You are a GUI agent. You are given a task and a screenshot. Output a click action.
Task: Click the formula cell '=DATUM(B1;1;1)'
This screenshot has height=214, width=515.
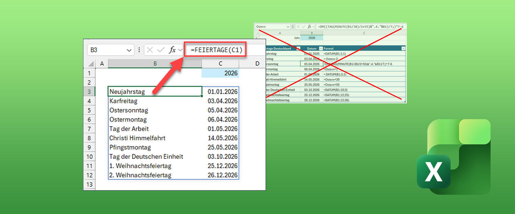pyautogui.click(x=364, y=54)
